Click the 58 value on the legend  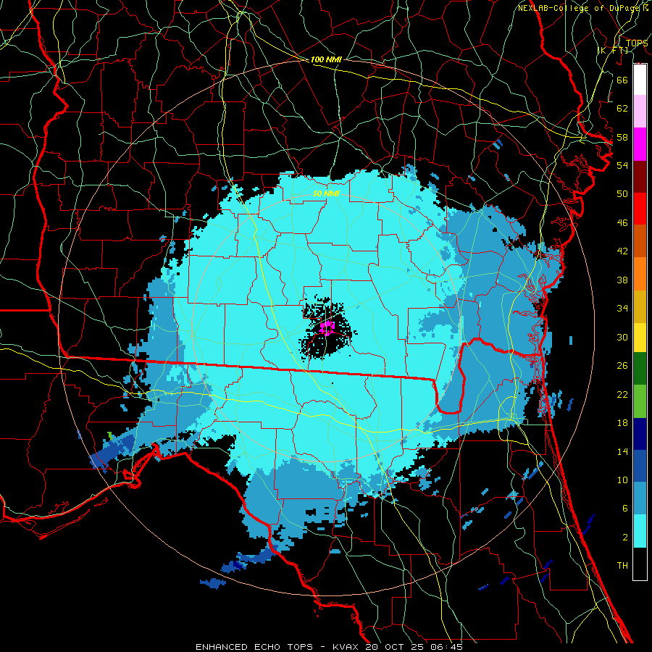(622, 137)
